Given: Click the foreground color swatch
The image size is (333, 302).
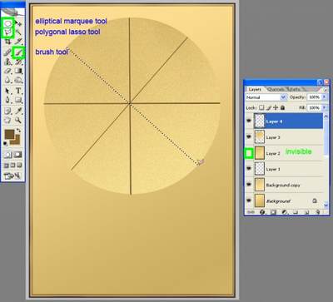Looking at the screenshot, I should (10, 135).
